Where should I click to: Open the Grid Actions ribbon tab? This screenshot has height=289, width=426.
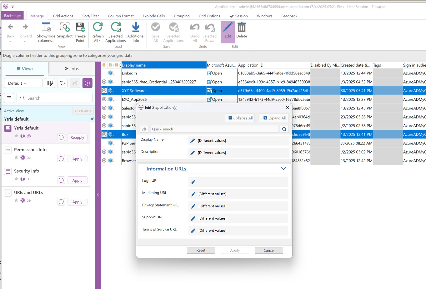(x=63, y=16)
